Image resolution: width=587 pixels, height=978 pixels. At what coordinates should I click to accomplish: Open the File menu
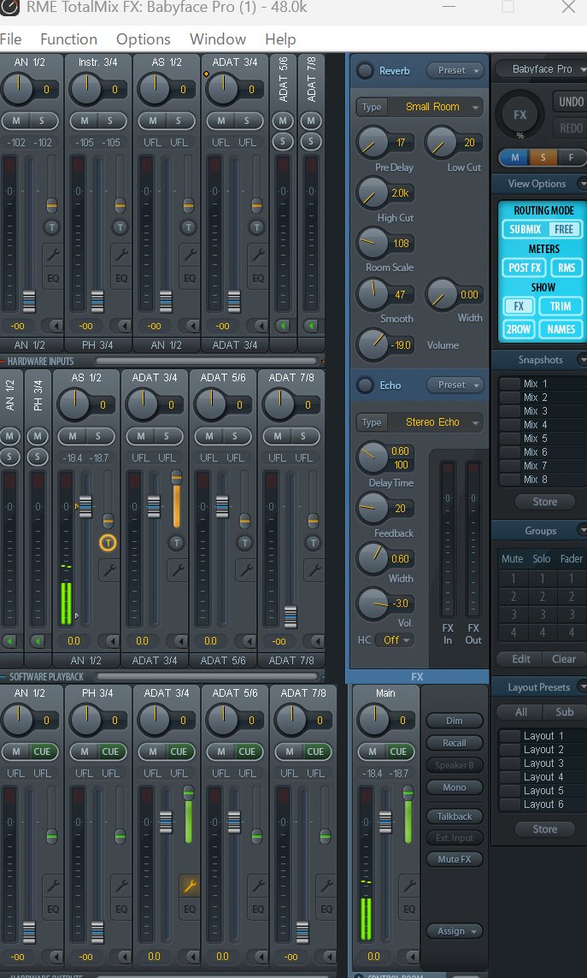10,39
